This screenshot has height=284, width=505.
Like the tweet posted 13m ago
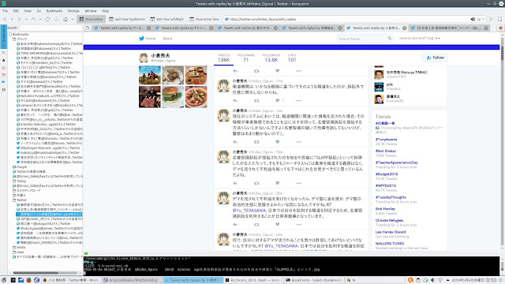point(277,100)
